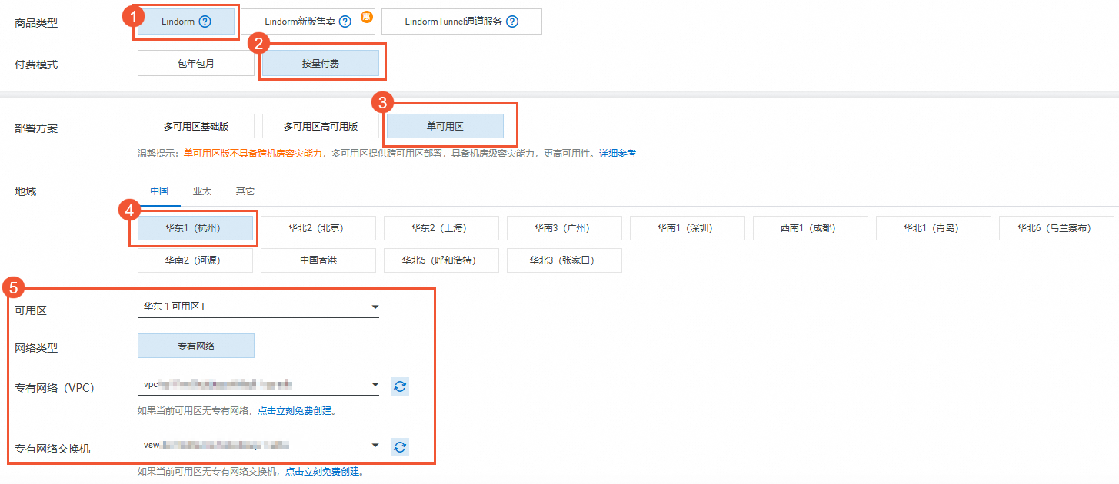
Task: Open the 可用区 dropdown
Action: (258, 307)
